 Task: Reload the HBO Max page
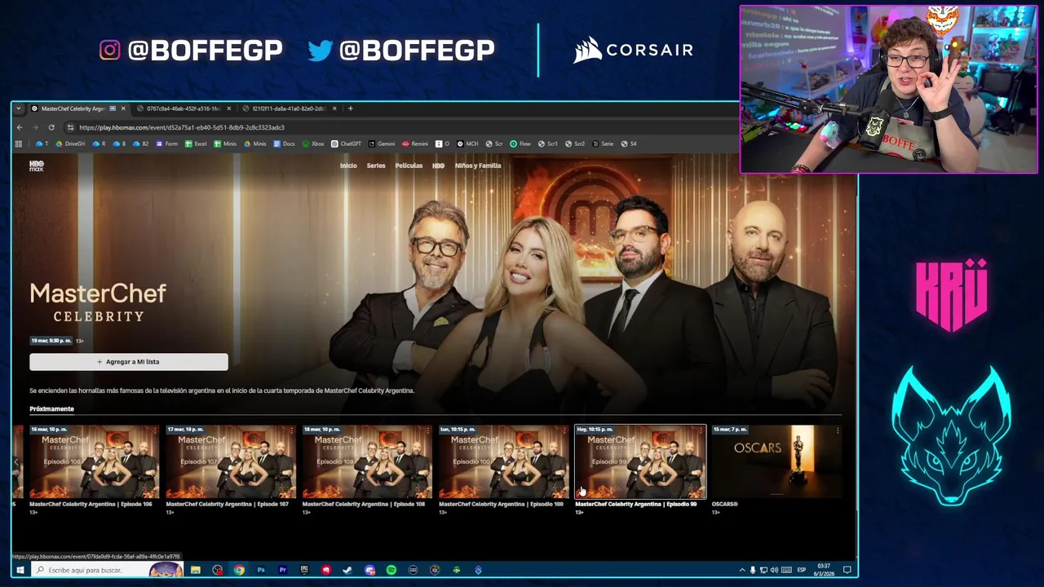(x=51, y=127)
